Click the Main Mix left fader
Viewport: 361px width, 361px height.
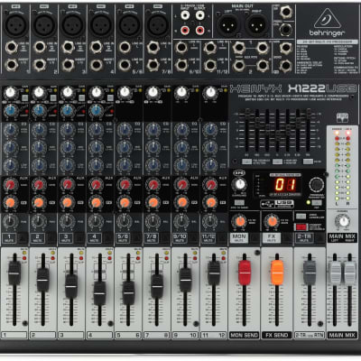point(335,273)
